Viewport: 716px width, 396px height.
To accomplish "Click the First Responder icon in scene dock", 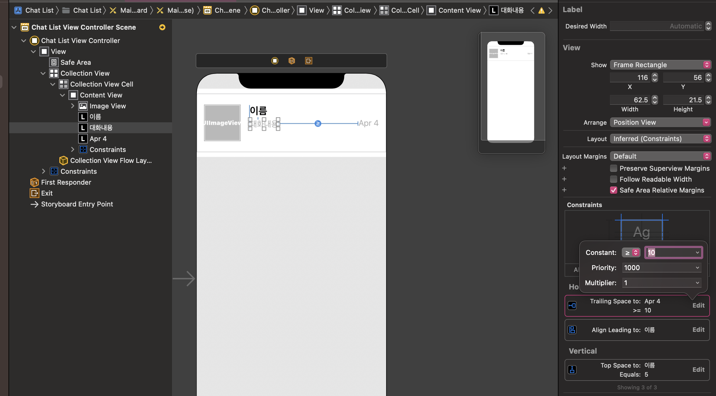I will coord(292,61).
